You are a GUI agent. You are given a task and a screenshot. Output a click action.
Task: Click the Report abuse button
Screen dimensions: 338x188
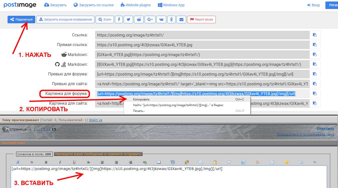click(201, 20)
